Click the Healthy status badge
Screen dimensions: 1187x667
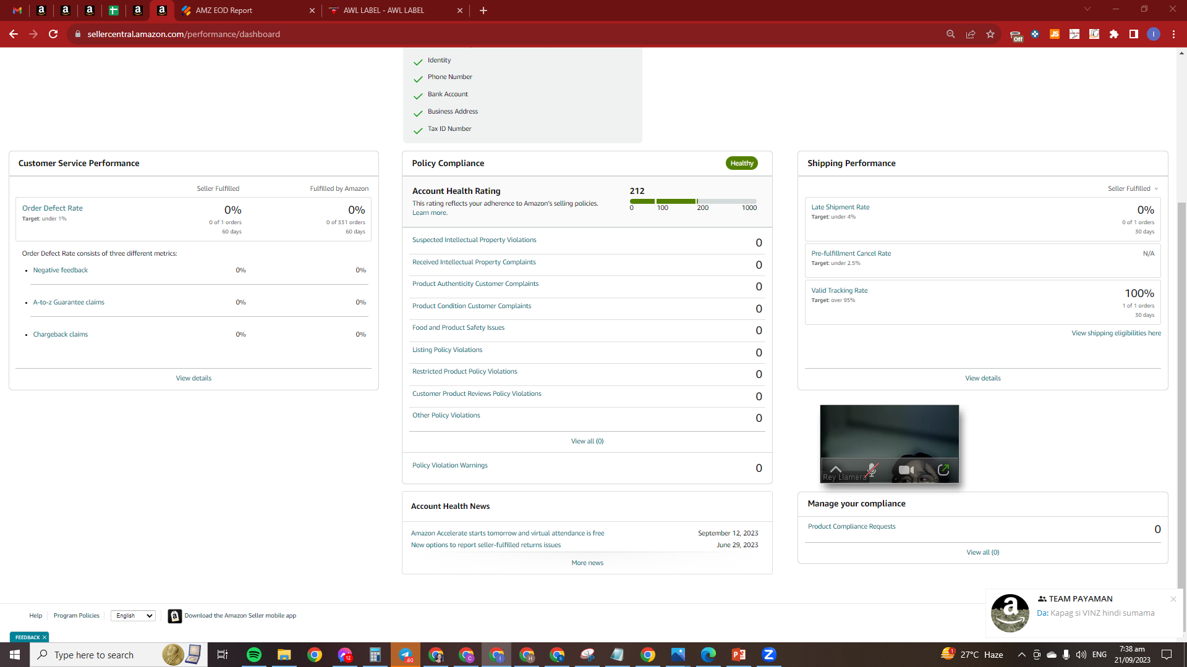point(742,164)
